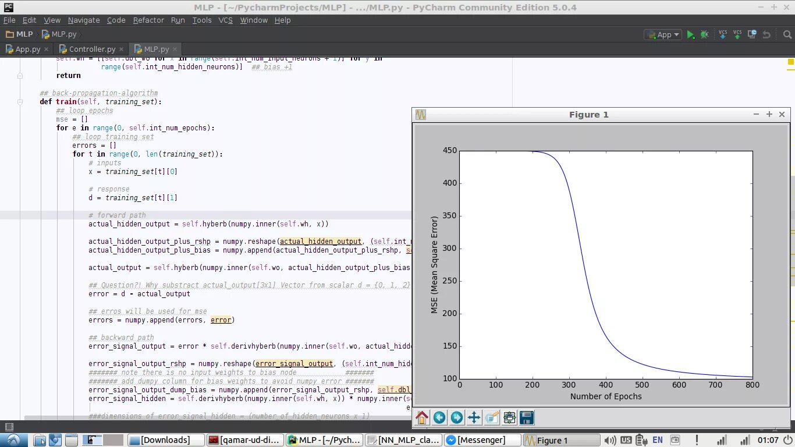Click MLP project folder in breadcrumb
The image size is (795, 447).
pos(19,34)
